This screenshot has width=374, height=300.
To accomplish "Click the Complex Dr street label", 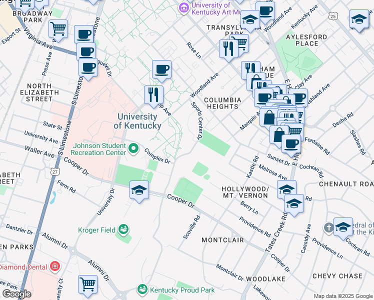I will point(157,156).
